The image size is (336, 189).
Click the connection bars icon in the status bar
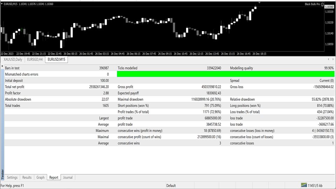click(x=304, y=185)
